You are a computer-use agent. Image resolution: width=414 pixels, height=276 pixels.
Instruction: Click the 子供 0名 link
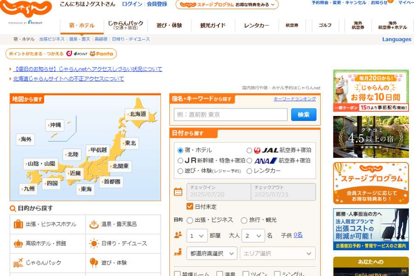pyautogui.click(x=298, y=235)
